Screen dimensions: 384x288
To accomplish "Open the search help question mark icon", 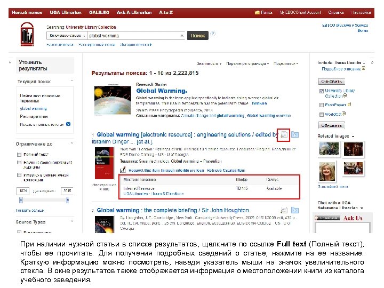I will [213, 34].
